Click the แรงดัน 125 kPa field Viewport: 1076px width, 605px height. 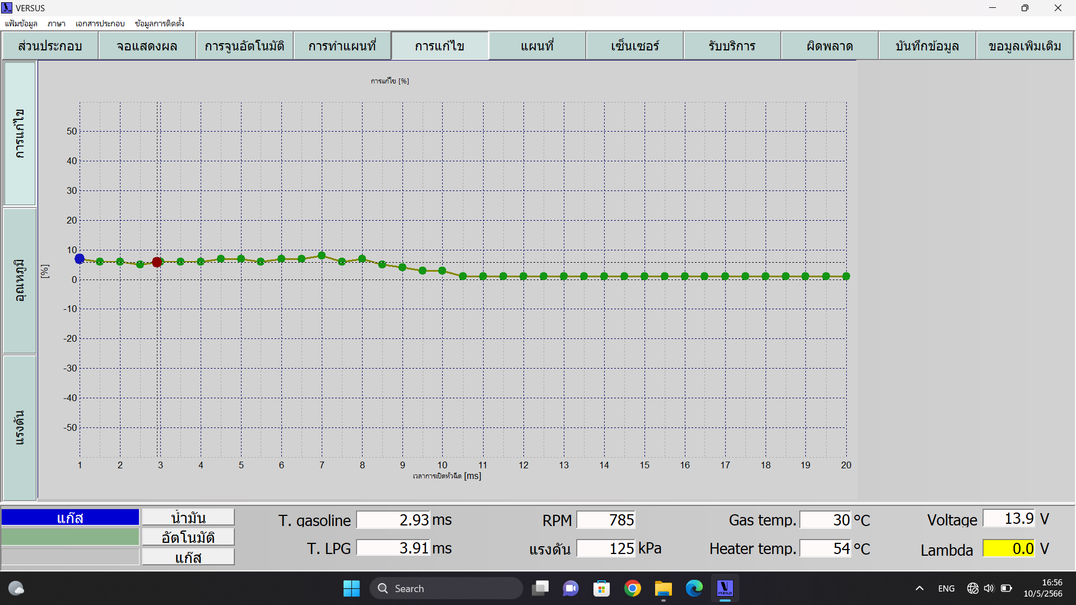tap(606, 548)
